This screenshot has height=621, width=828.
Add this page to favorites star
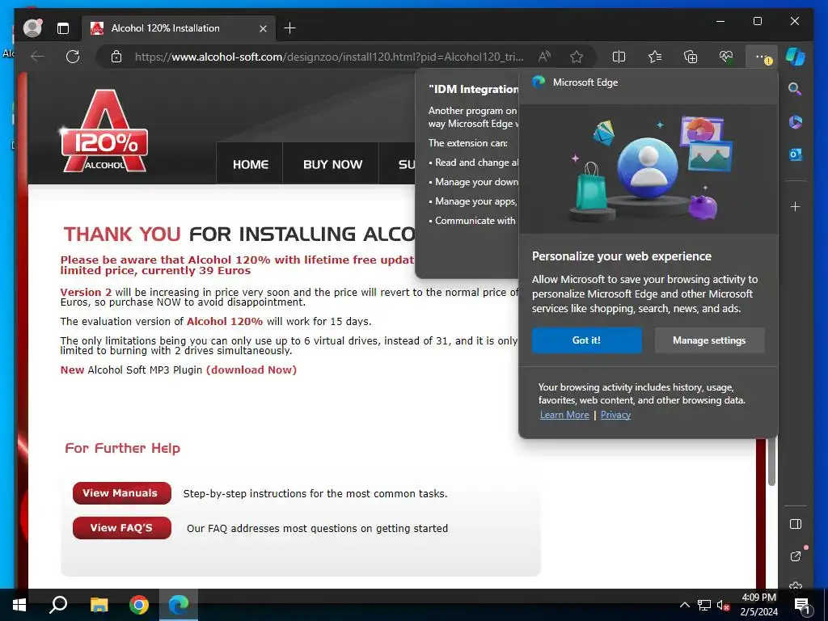[x=577, y=57]
